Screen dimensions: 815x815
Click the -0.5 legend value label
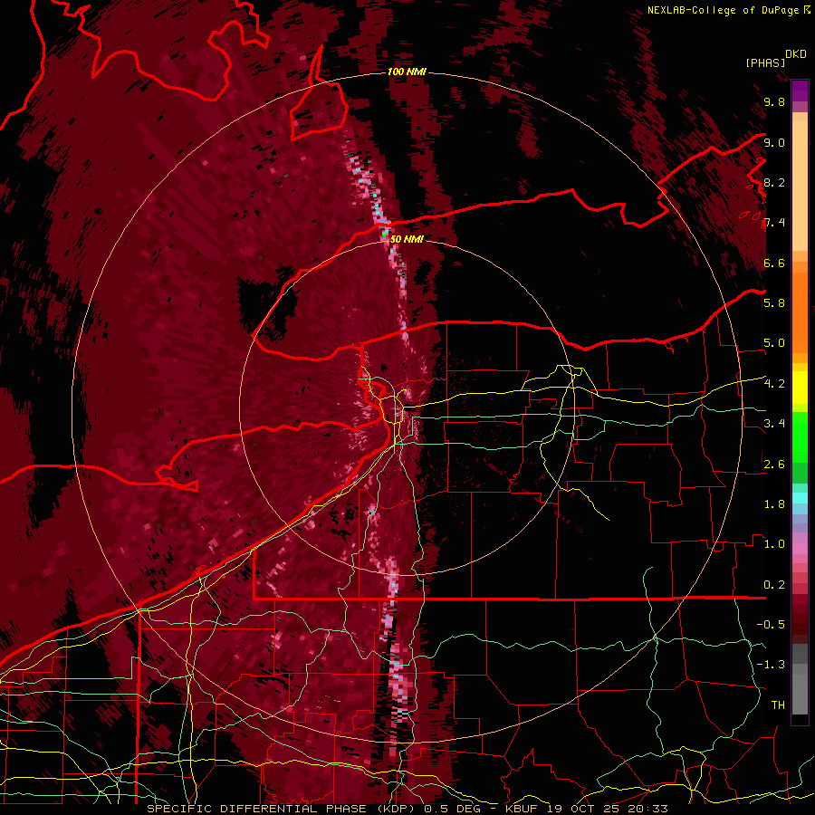tap(771, 624)
